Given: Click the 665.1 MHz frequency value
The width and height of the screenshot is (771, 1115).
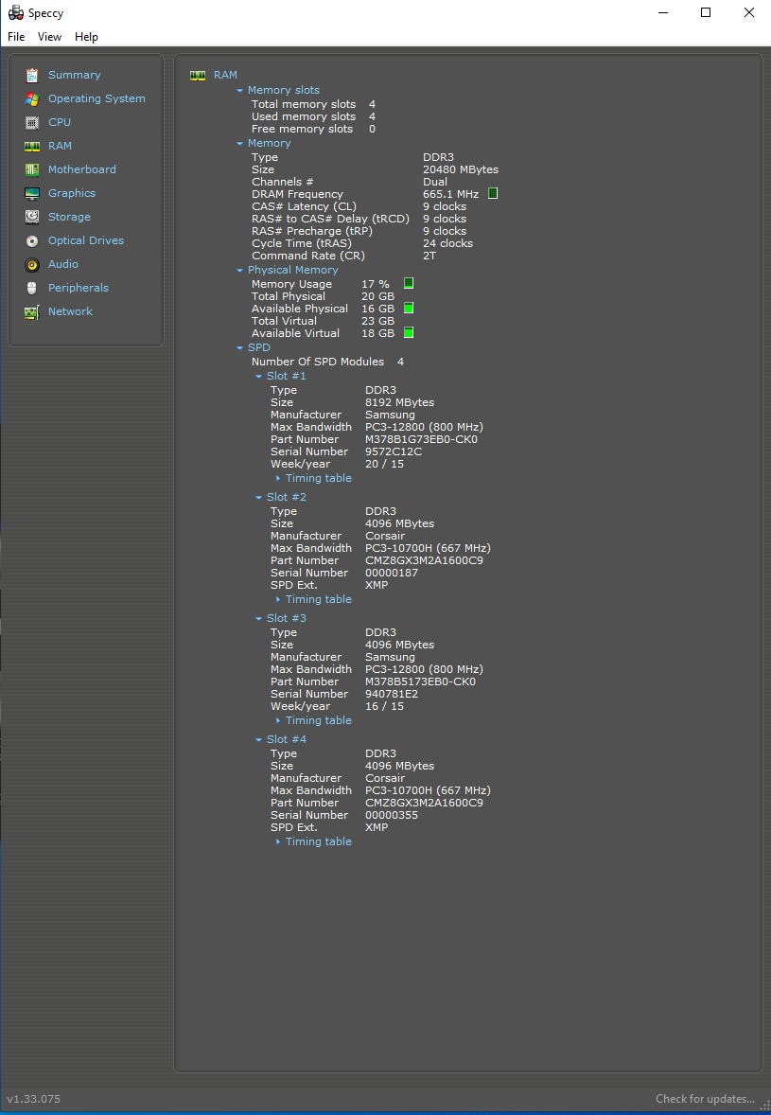Looking at the screenshot, I should tap(450, 194).
